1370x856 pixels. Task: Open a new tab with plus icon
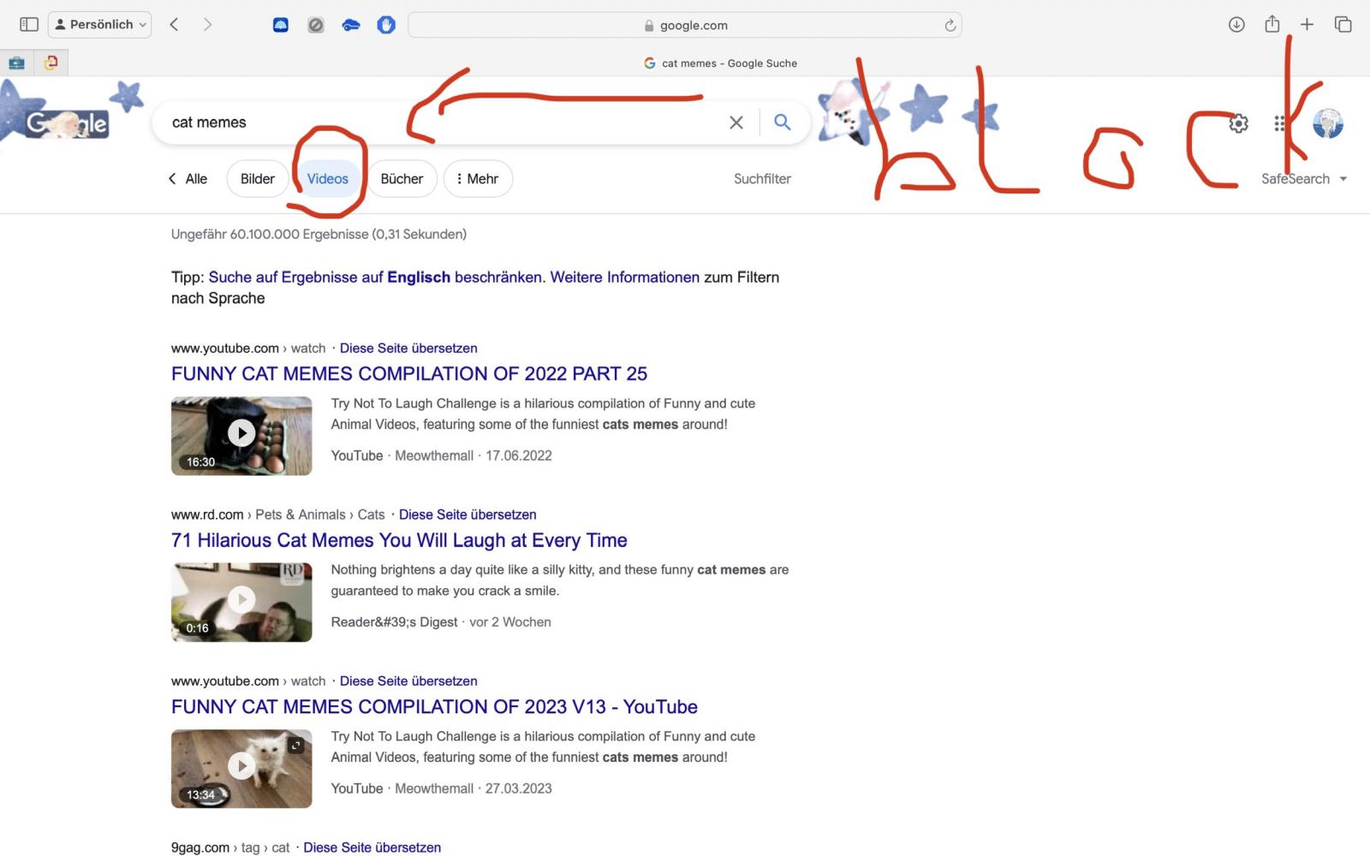coord(1307,25)
